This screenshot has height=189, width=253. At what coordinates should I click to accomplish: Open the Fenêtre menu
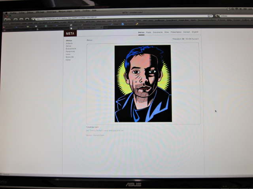click(86, 11)
